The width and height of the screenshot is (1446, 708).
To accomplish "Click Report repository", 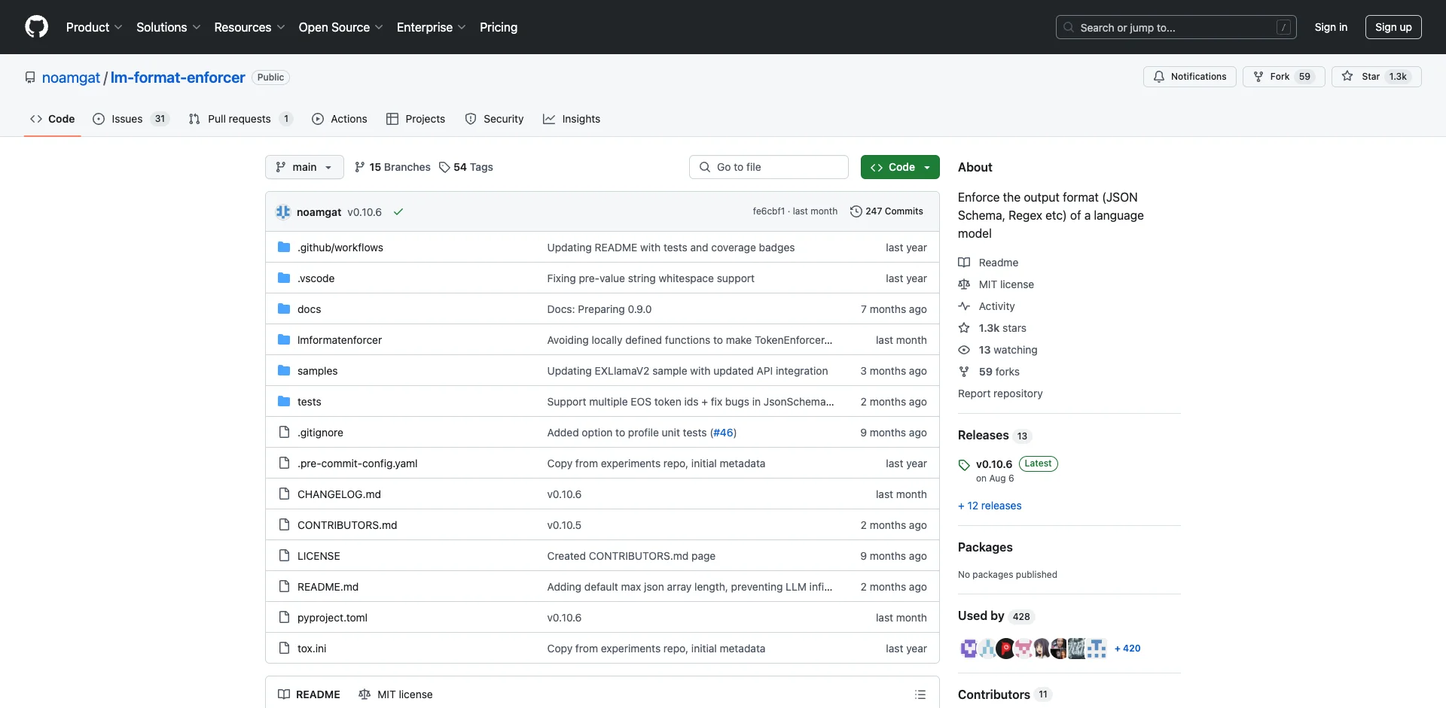I will [1000, 394].
